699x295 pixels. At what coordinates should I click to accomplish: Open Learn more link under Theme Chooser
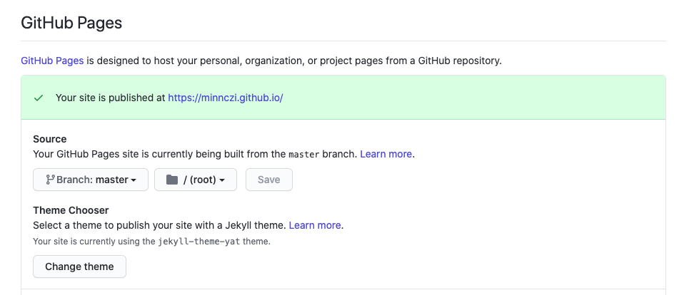pos(315,225)
